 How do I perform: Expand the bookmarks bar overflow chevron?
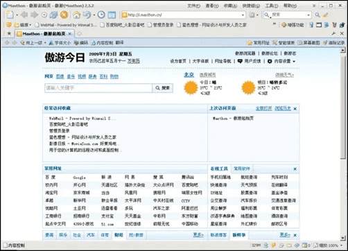275,24
